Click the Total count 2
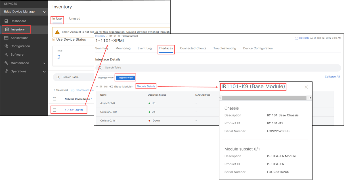The image size is (344, 180). click(x=59, y=57)
